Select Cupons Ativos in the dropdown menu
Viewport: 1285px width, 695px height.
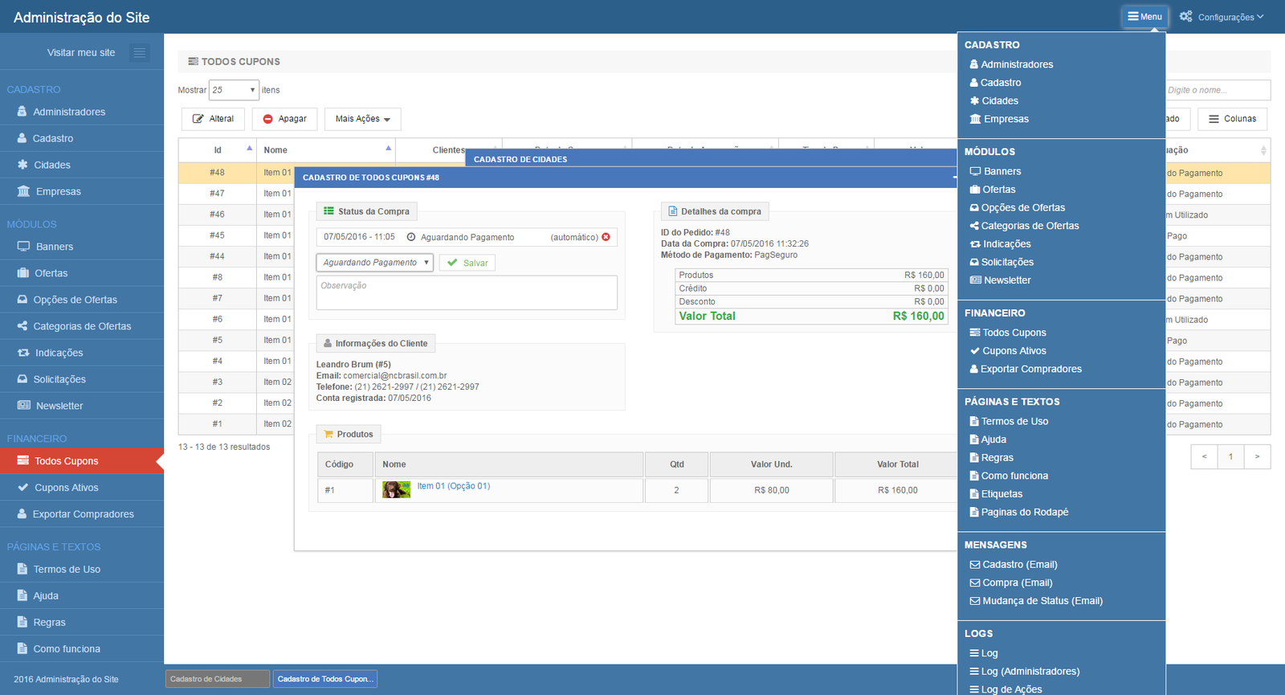tap(1014, 351)
